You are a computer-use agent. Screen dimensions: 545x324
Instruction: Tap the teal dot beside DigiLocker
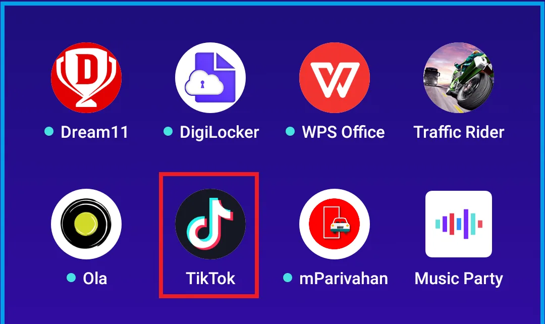(168, 131)
